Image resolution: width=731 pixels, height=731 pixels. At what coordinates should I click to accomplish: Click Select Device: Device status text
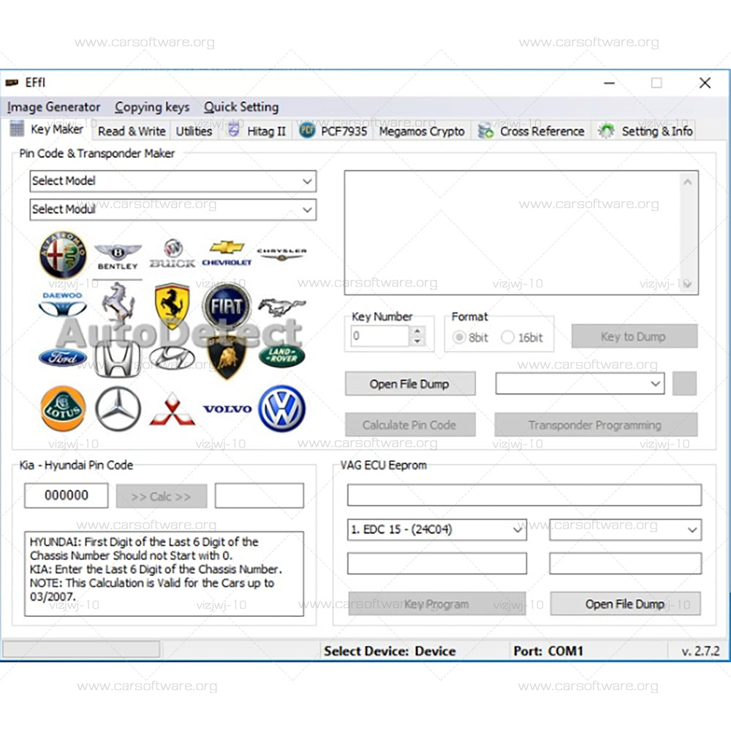pos(390,651)
